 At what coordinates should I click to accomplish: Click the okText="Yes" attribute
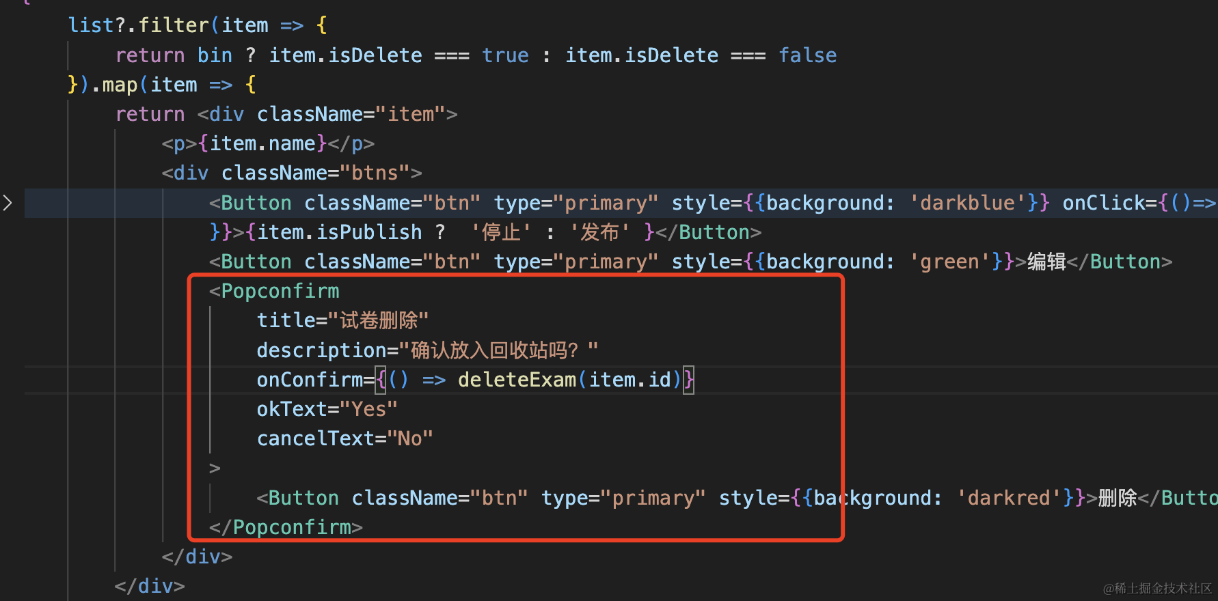pos(327,409)
